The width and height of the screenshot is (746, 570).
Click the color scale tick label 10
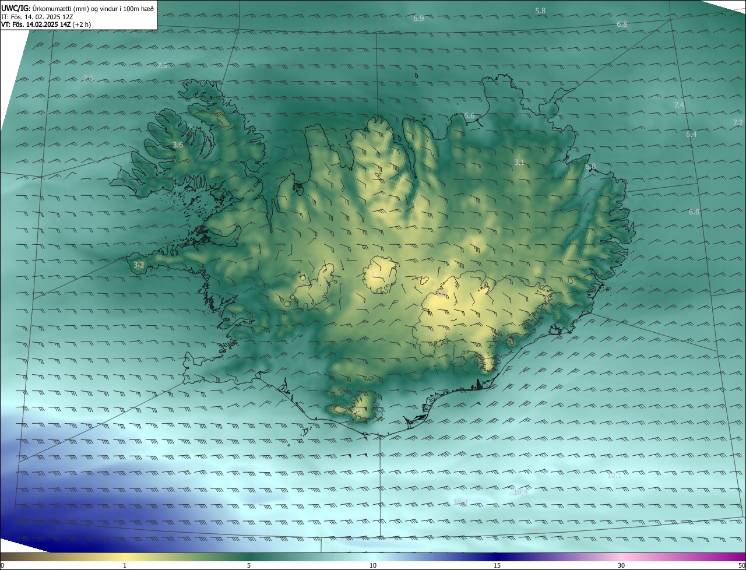(373, 565)
